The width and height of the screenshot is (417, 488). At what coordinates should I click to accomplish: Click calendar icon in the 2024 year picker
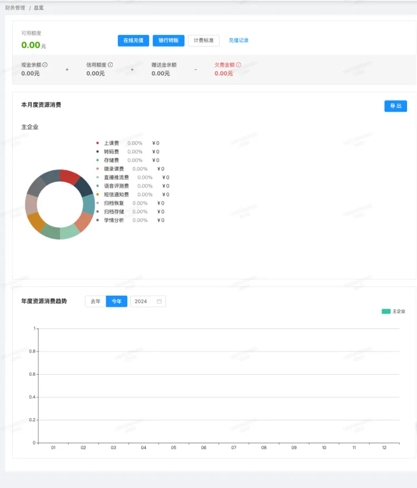click(159, 301)
